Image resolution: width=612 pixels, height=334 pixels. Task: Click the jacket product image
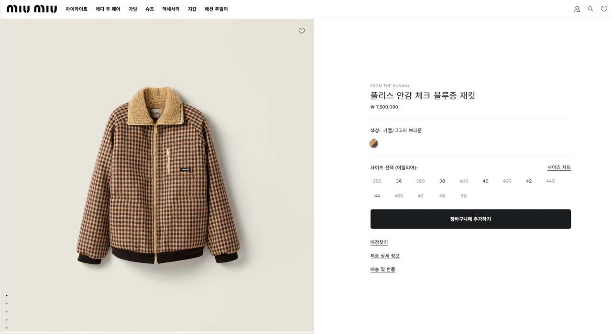[157, 176]
